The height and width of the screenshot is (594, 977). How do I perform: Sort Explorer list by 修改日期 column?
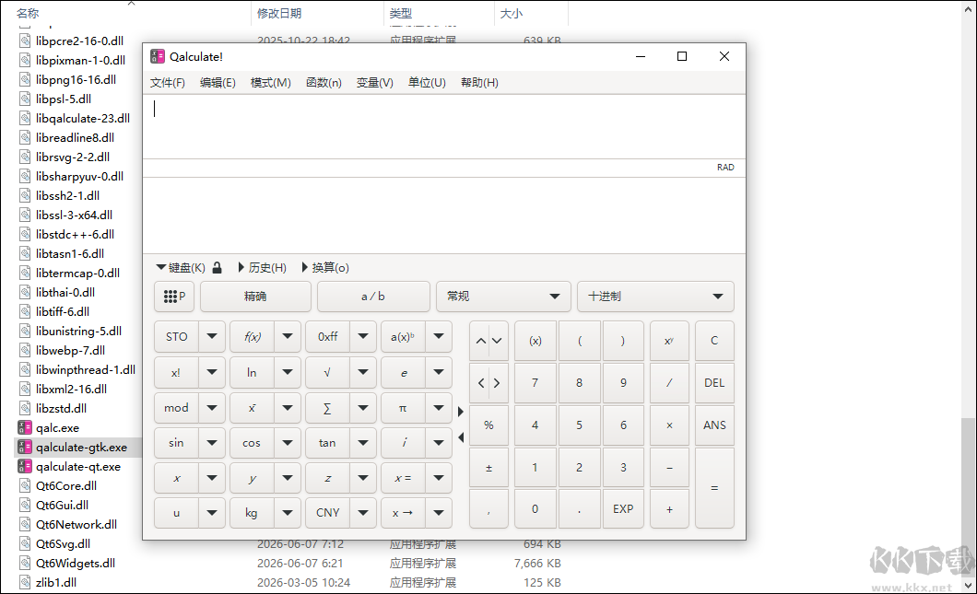click(x=279, y=13)
